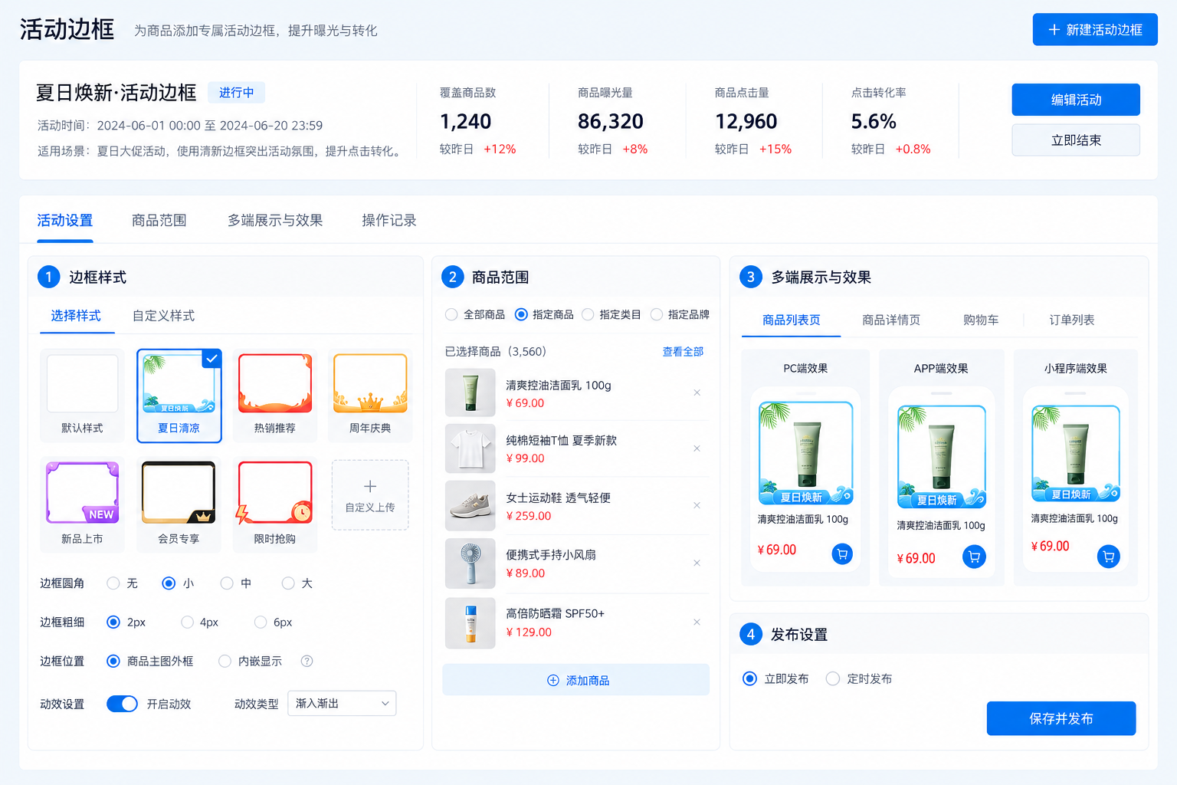Click the 添加商品 button

tap(576, 680)
